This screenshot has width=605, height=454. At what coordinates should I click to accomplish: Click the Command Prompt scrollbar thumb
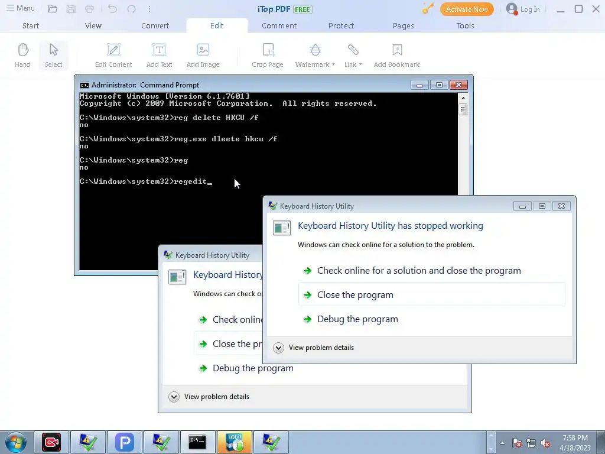(x=463, y=109)
